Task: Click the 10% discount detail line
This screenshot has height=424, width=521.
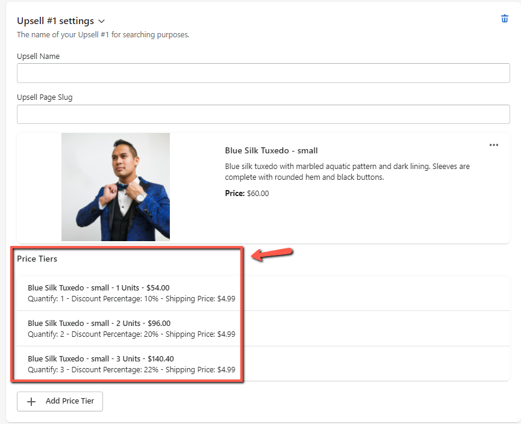Action: [x=131, y=298]
